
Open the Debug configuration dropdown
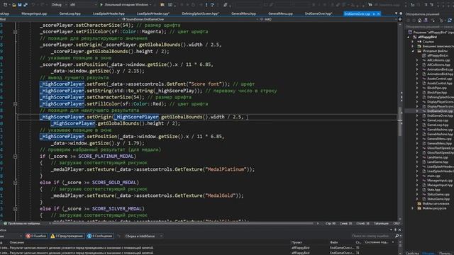[x=59, y=5]
